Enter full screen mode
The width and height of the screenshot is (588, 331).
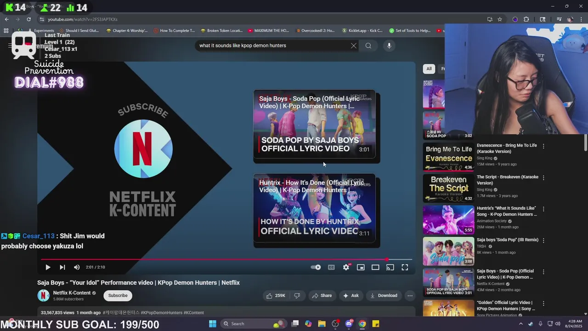pos(405,267)
